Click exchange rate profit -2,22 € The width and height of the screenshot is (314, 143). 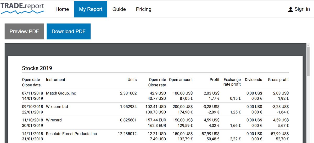235,139
